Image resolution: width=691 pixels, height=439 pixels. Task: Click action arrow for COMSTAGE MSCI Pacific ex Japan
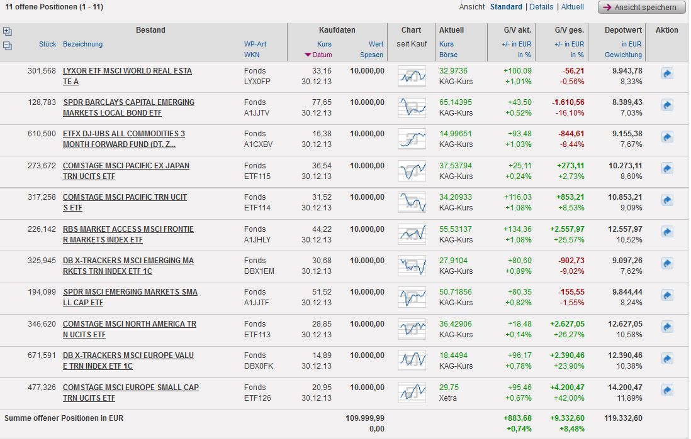pyautogui.click(x=667, y=168)
